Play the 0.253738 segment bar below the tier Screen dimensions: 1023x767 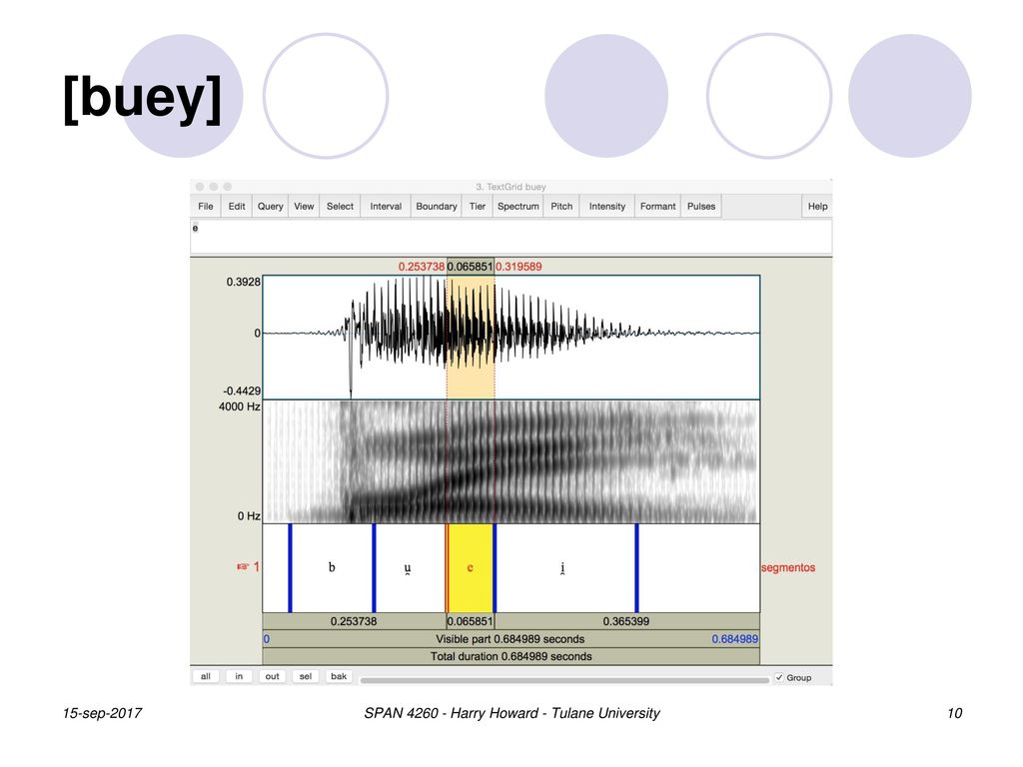354,621
